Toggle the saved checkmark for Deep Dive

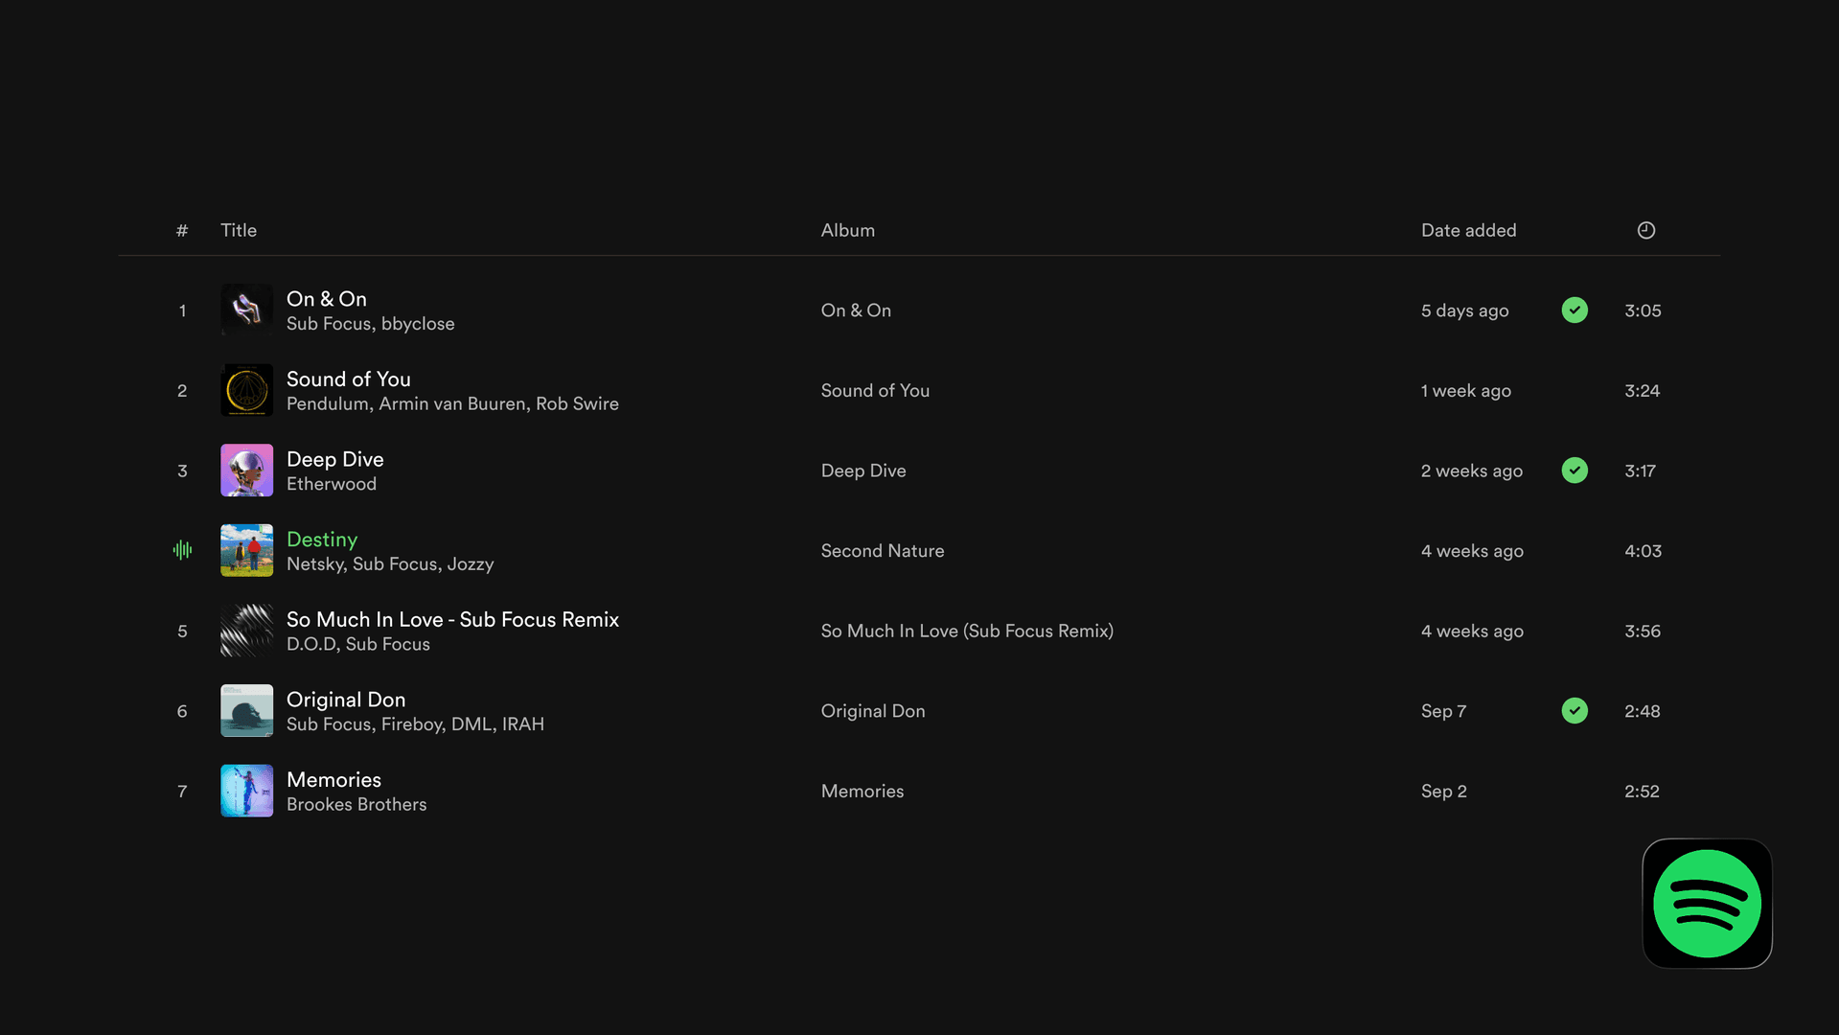tap(1574, 471)
